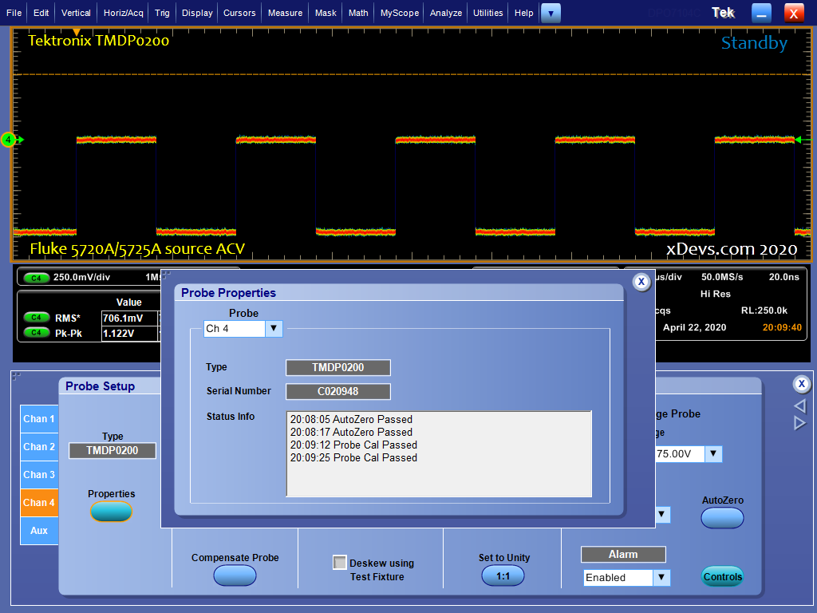Image resolution: width=817 pixels, height=613 pixels.
Task: Close the Probe Setup panel
Action: [x=801, y=385]
